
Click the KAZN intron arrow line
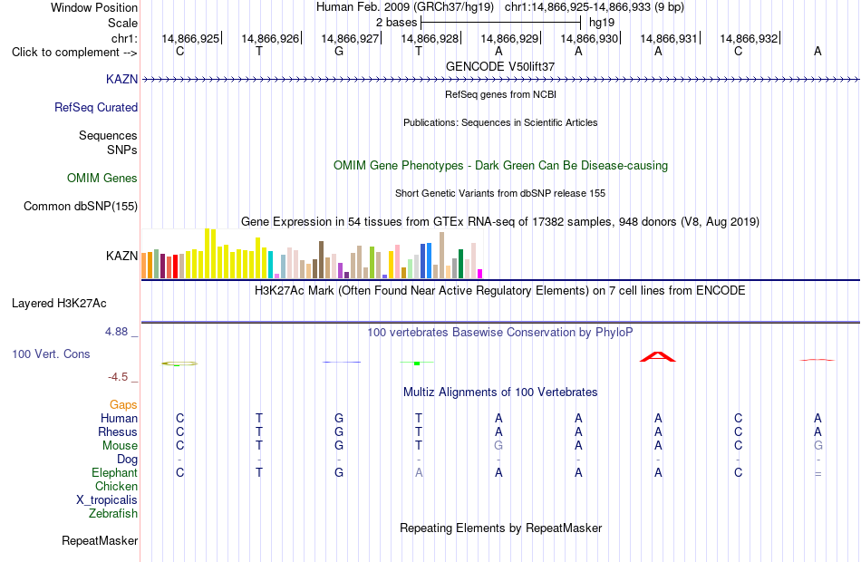tap(501, 80)
